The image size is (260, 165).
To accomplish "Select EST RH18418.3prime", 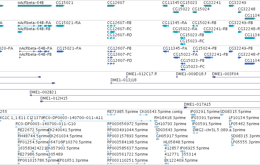I will tap(156, 121).
